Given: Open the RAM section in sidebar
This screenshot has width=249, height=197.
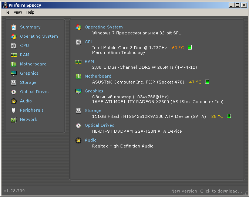Looking at the screenshot, I should [25, 55].
